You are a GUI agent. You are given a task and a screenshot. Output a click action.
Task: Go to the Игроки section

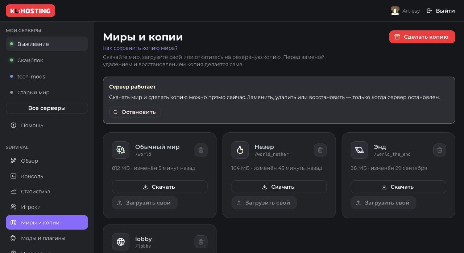(47, 207)
